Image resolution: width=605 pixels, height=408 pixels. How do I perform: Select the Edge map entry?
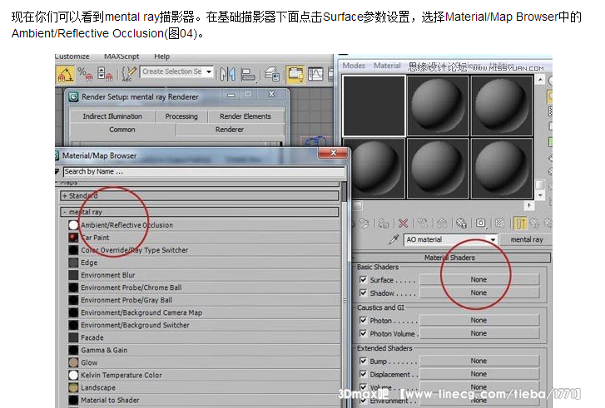click(x=204, y=263)
